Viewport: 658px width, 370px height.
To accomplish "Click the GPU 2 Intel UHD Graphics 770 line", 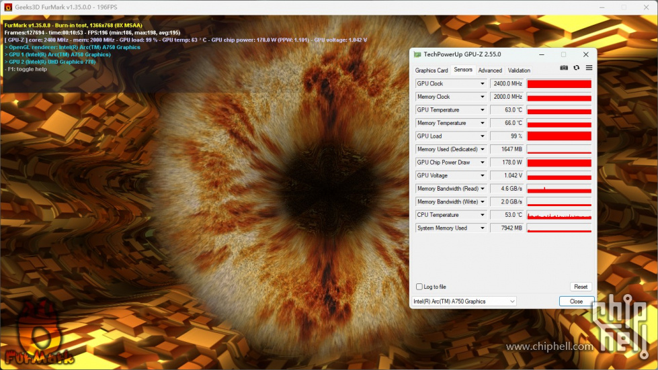I will [50, 62].
